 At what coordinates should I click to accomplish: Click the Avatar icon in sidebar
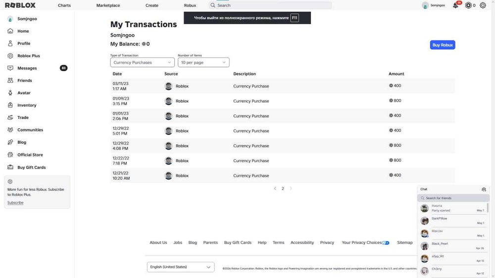10,93
